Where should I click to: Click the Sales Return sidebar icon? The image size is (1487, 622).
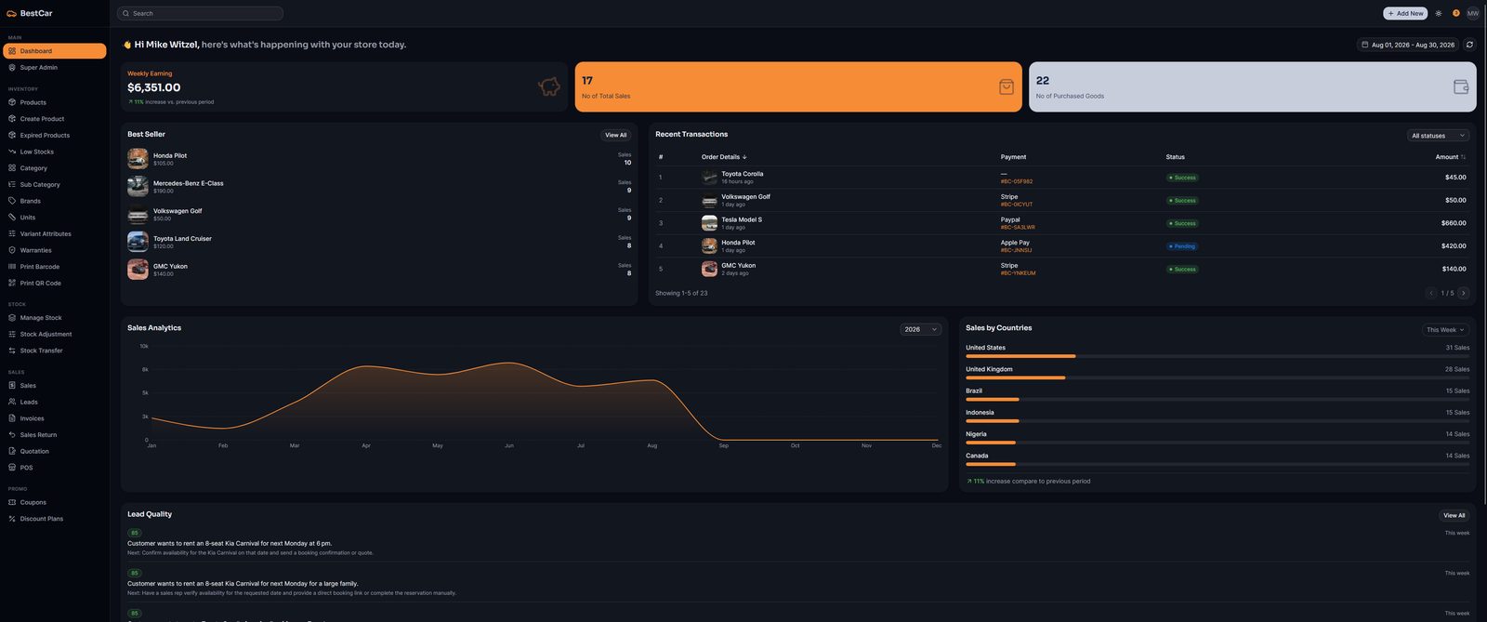pyautogui.click(x=12, y=435)
